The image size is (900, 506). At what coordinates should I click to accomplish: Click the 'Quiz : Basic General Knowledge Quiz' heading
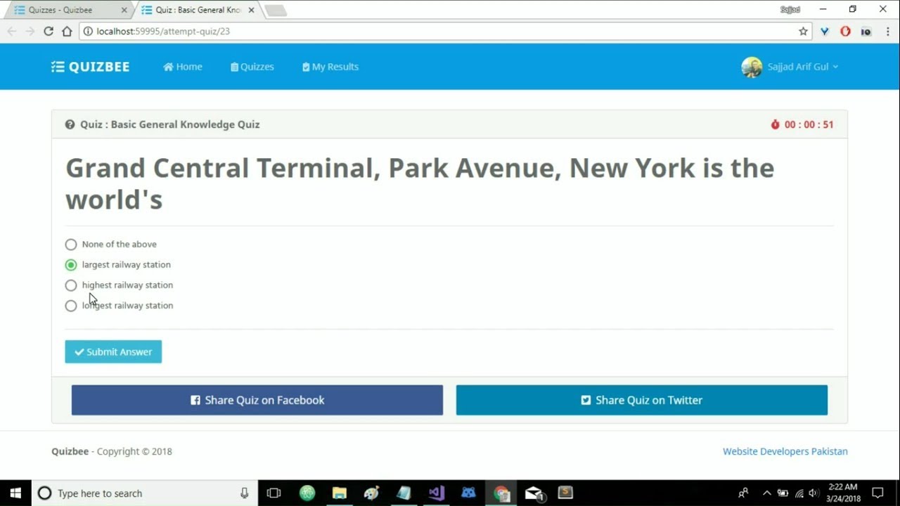169,124
